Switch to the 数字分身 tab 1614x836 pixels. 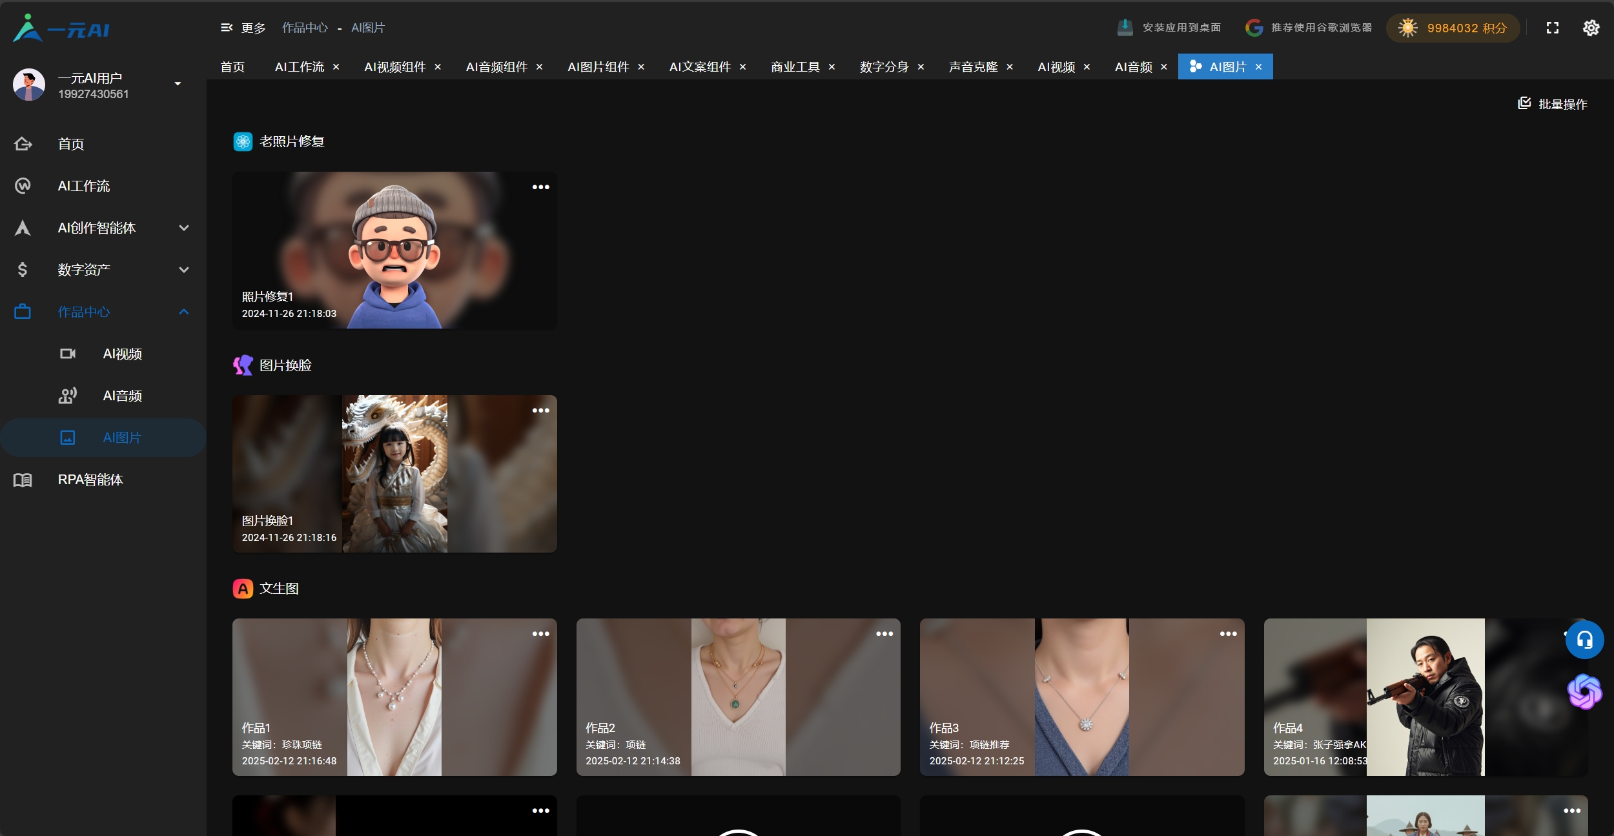pyautogui.click(x=884, y=67)
